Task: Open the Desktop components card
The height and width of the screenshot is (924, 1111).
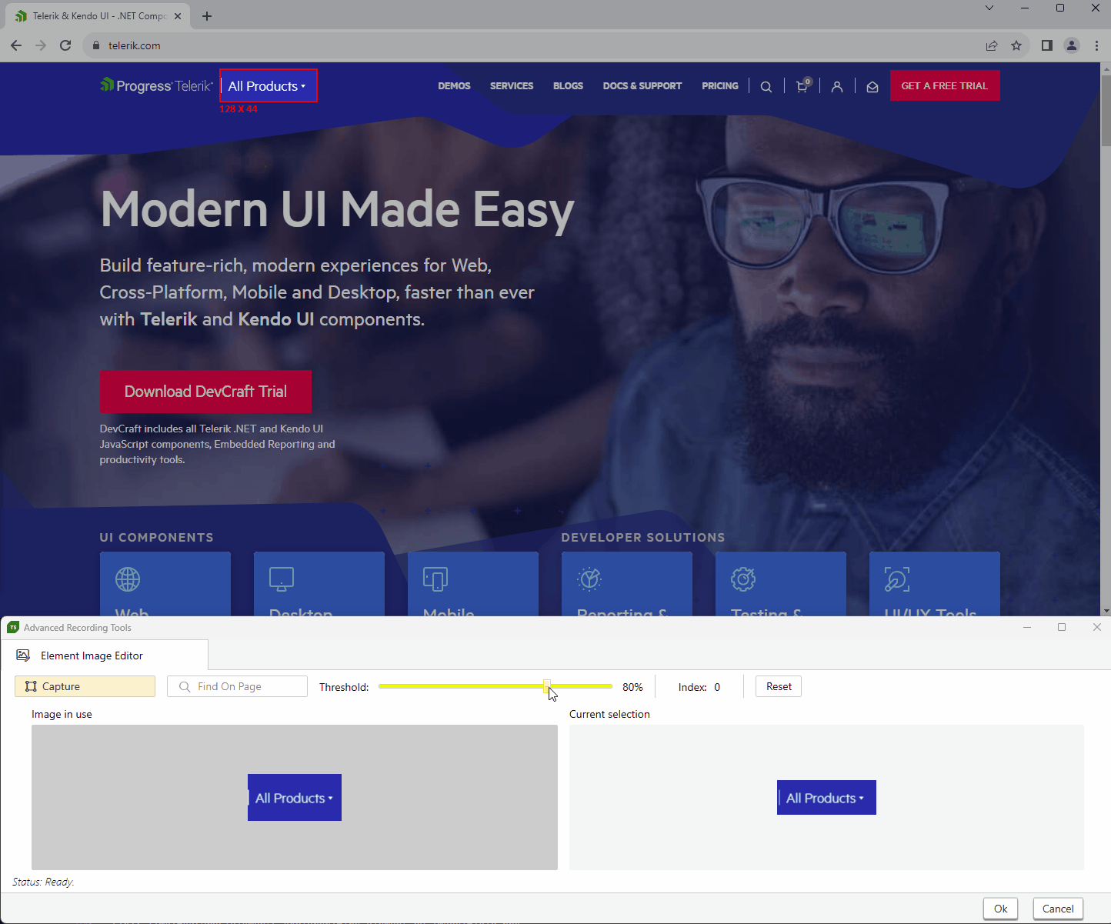Action: pos(319,584)
